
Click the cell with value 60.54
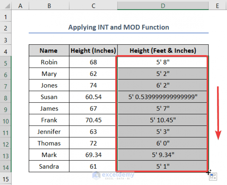coord(94,97)
